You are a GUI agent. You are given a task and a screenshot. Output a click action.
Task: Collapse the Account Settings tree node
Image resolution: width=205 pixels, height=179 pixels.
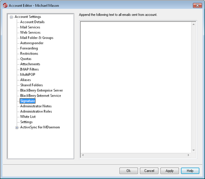pos(11,17)
